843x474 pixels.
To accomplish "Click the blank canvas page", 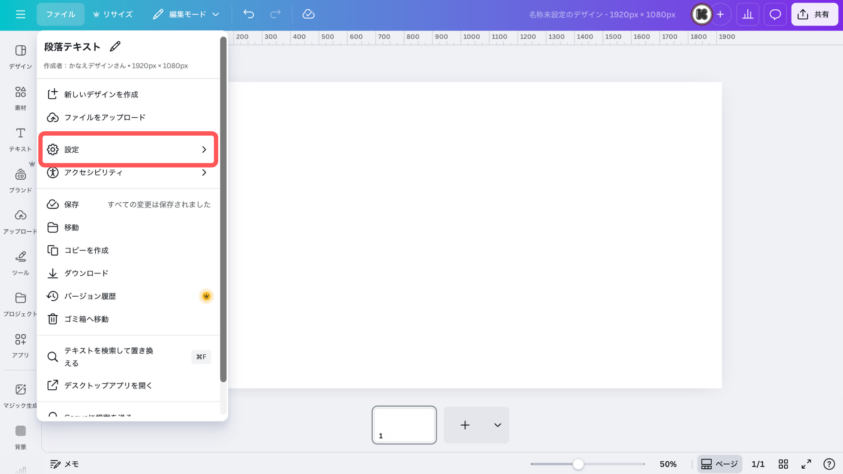I will point(475,235).
